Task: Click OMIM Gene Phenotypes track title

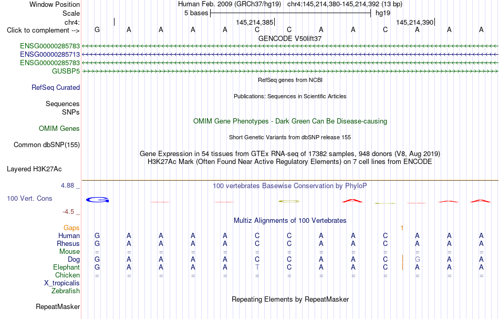Action: pyautogui.click(x=290, y=121)
